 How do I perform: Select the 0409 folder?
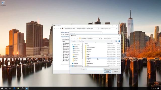point(88,46)
